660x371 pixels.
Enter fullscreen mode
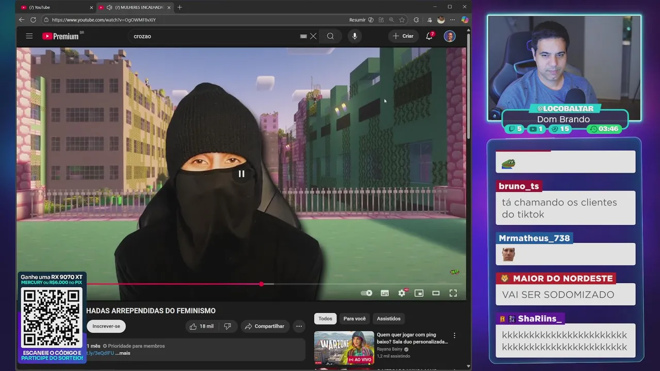tap(453, 293)
